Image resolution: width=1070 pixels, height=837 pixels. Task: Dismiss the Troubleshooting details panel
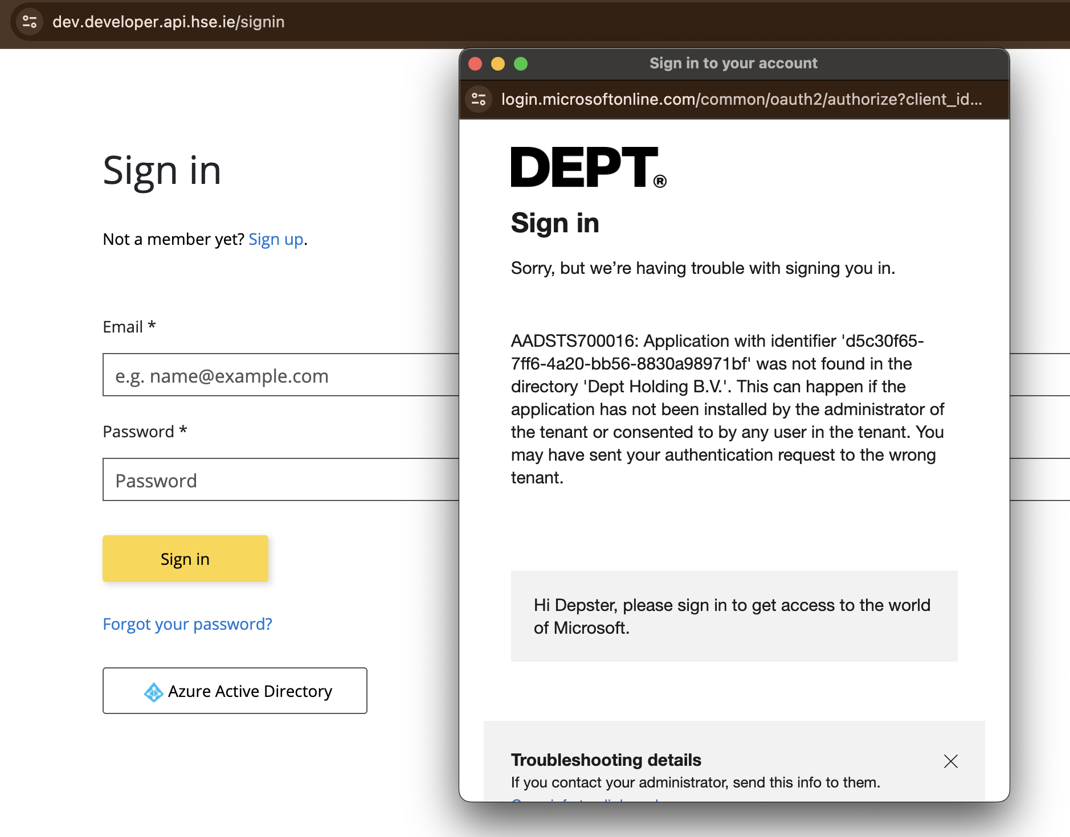[x=950, y=761]
